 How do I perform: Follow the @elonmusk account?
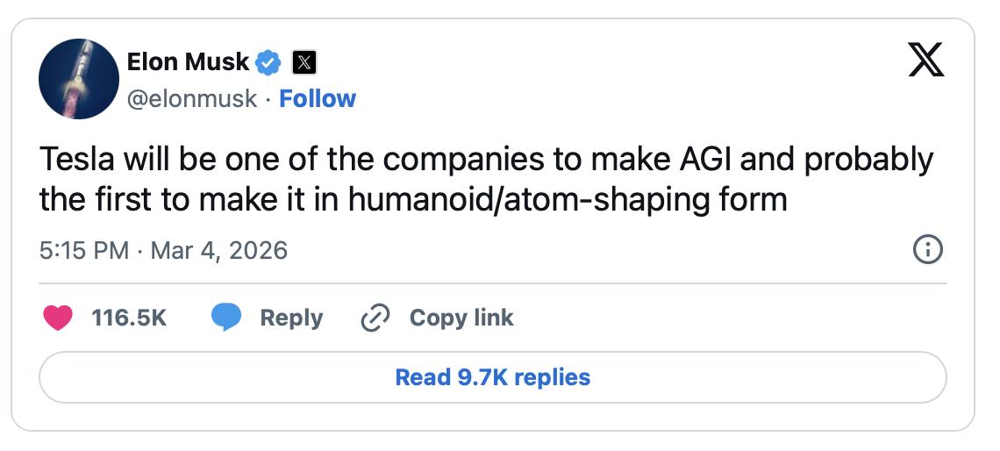tap(318, 98)
